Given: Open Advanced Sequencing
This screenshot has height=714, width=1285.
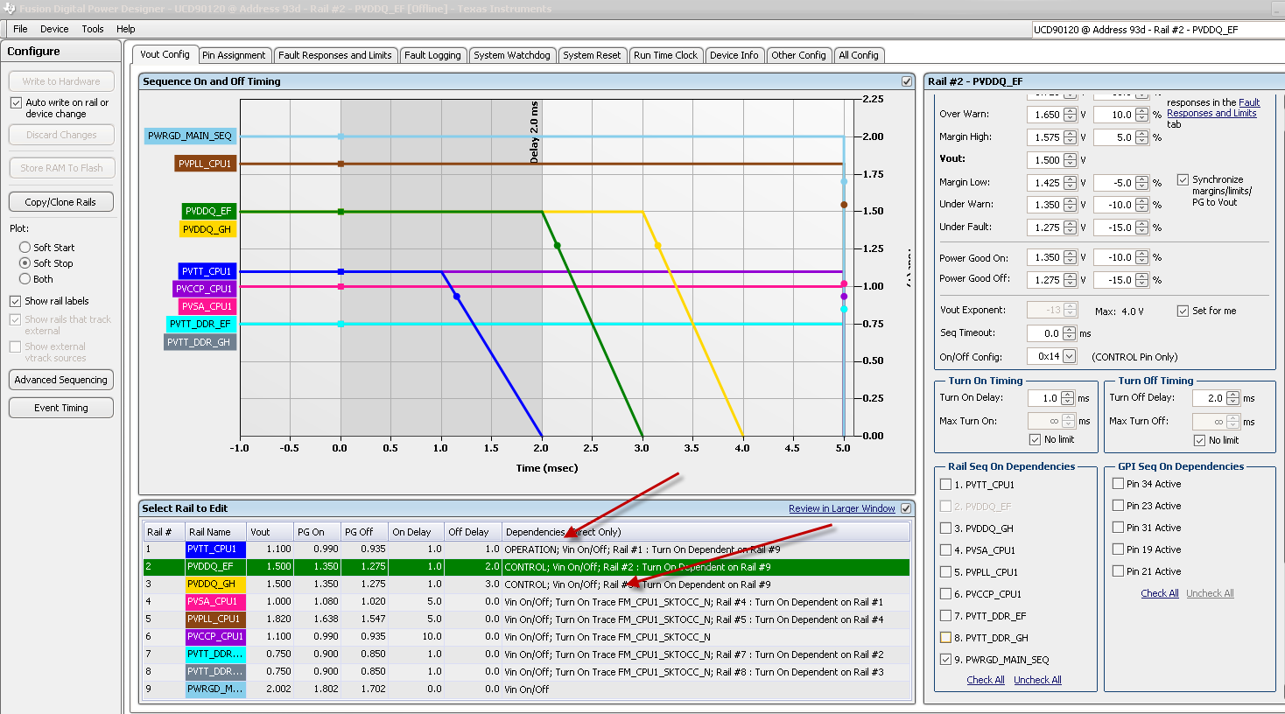Looking at the screenshot, I should click(61, 380).
